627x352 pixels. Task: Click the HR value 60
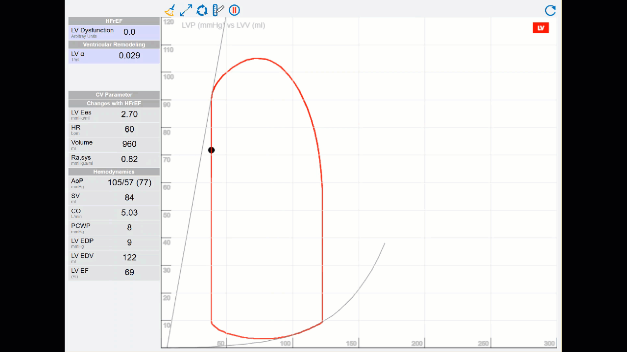click(129, 130)
